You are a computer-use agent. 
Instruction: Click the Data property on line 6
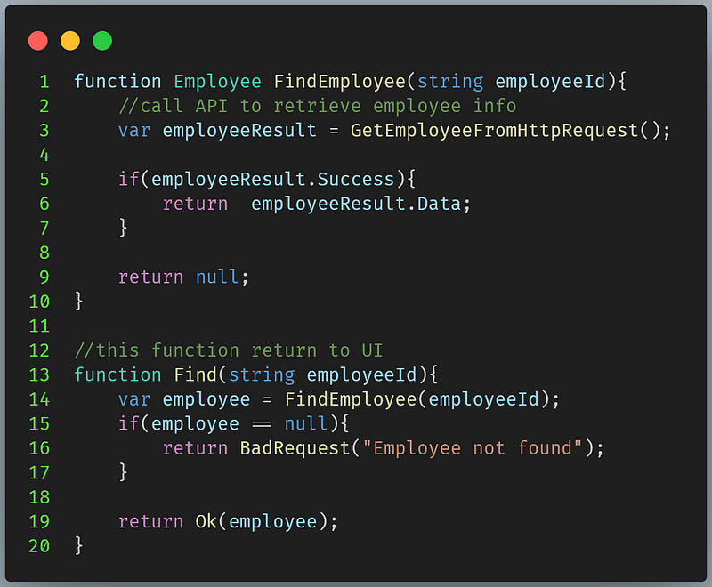439,205
